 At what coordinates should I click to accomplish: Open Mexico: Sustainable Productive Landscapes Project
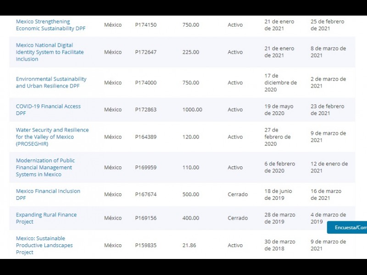pos(44,245)
